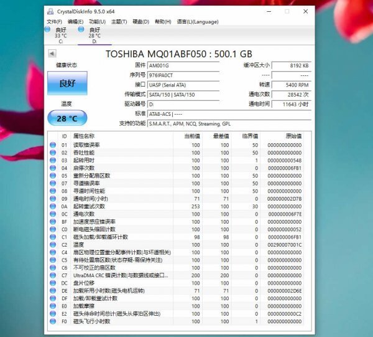Viewport: 373px width, 337px height.
Task: Click status icon for attribute DE row
Action: [x=53, y=290]
